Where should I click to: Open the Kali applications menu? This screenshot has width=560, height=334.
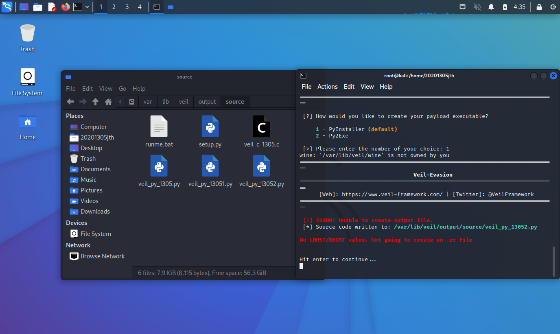coord(7,7)
